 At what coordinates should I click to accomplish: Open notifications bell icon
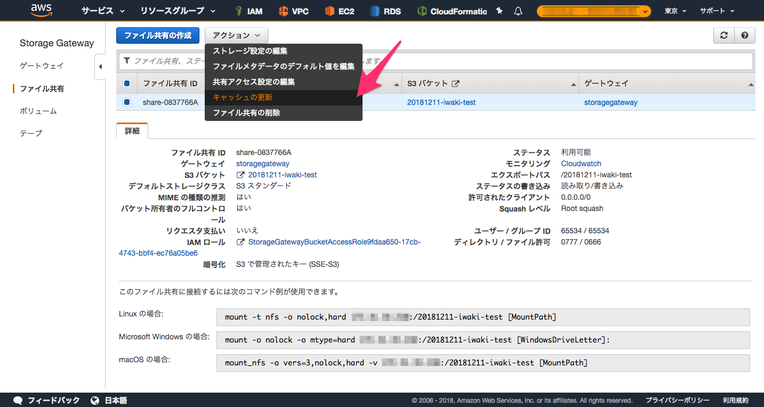pos(518,11)
